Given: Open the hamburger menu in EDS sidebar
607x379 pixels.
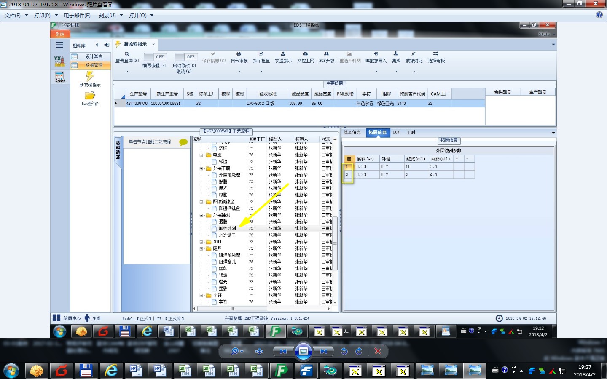Looking at the screenshot, I should 59,45.
